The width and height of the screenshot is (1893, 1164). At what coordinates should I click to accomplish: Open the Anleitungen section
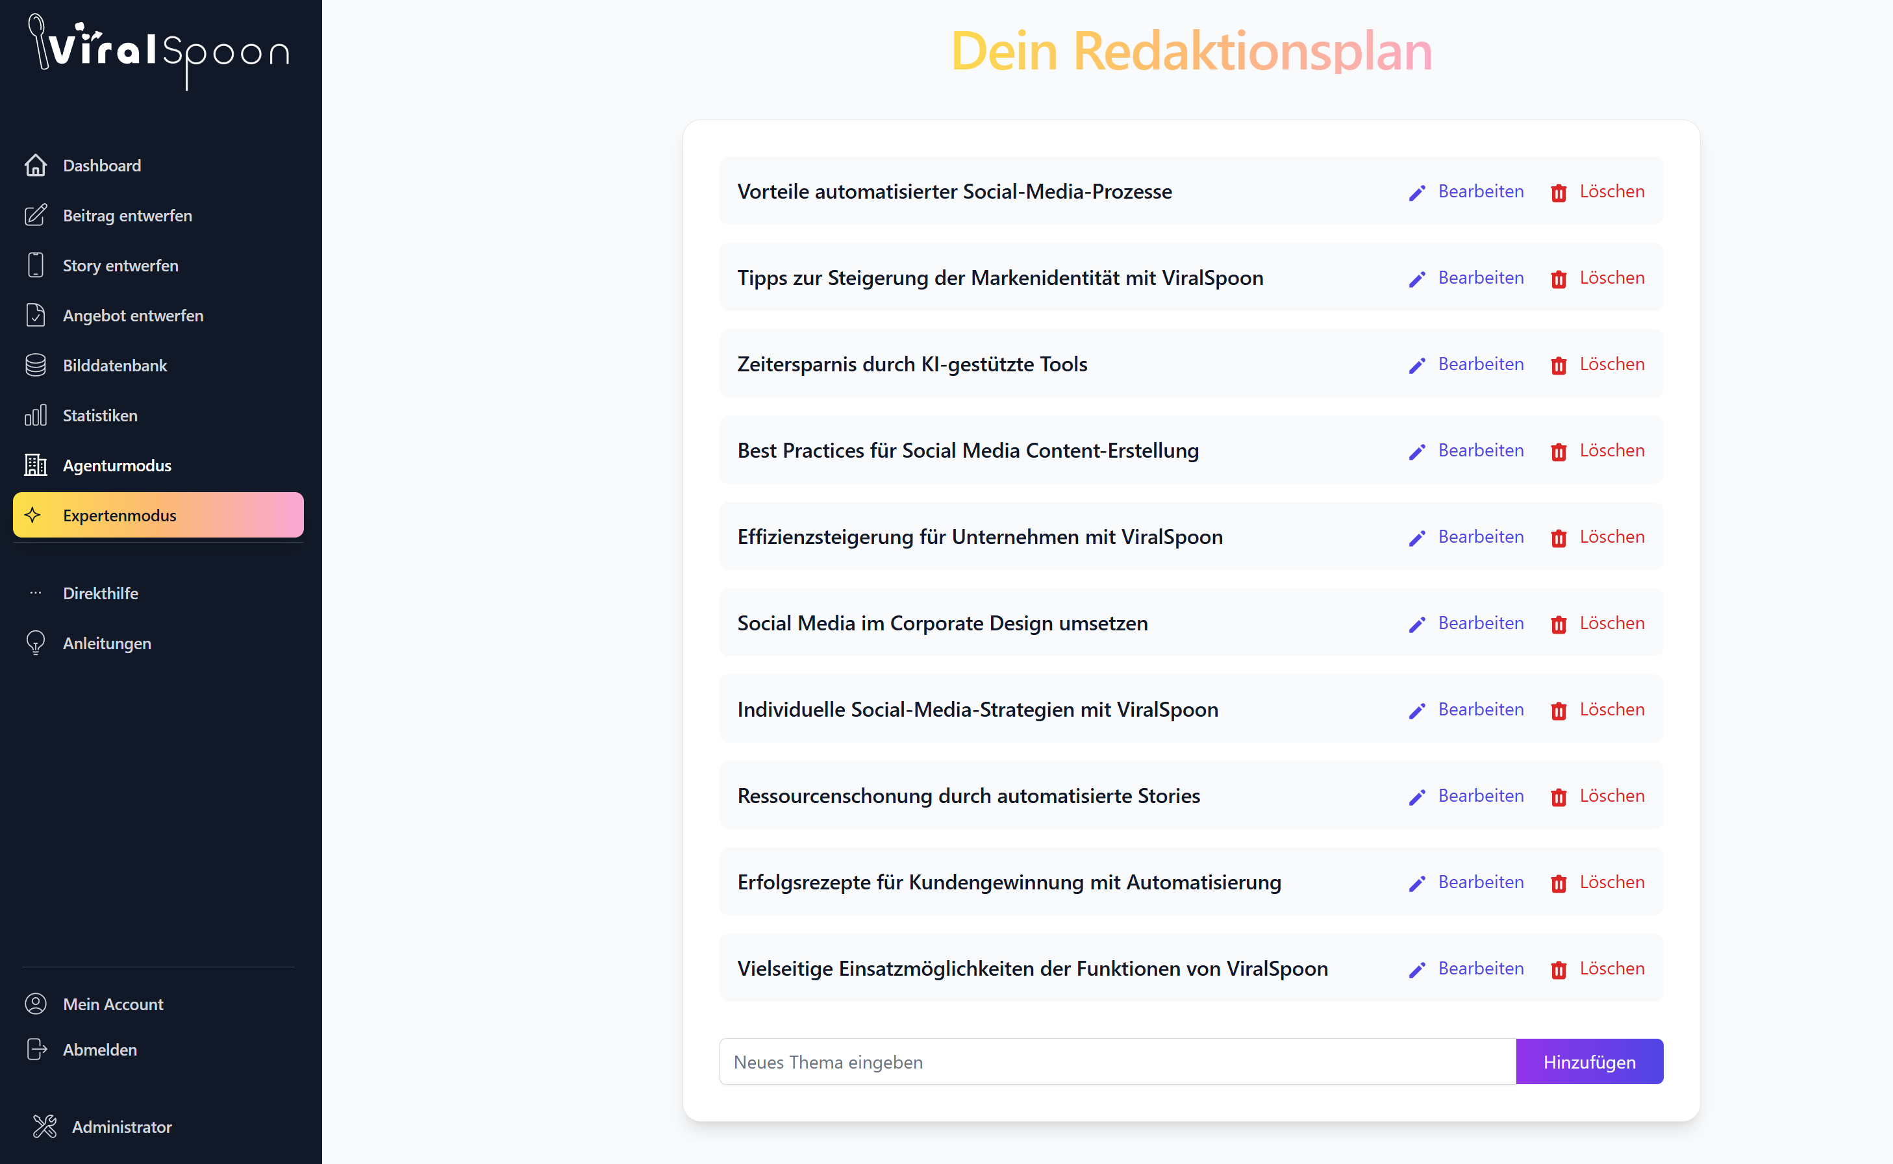(158, 643)
